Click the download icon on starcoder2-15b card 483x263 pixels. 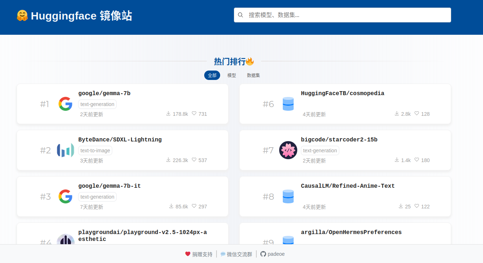pos(397,160)
